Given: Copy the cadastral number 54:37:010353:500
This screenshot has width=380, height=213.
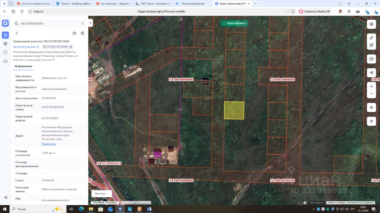Looking at the screenshot, I should (x=38, y=47).
